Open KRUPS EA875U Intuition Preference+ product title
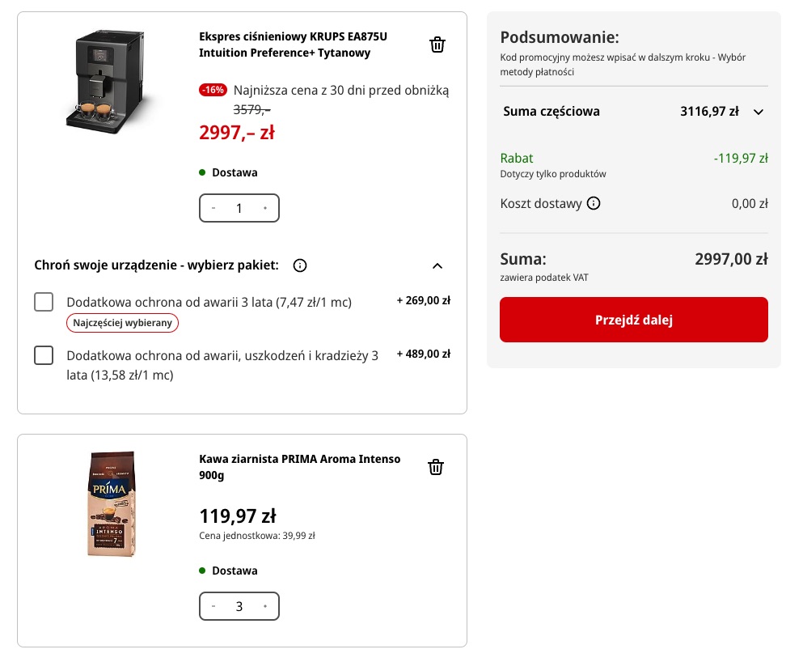 [293, 45]
